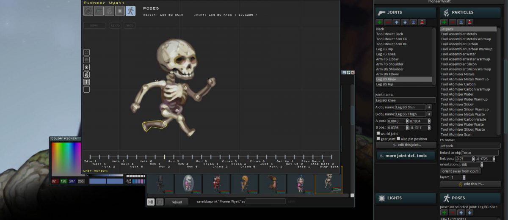Open the Joints panel header

click(406, 12)
